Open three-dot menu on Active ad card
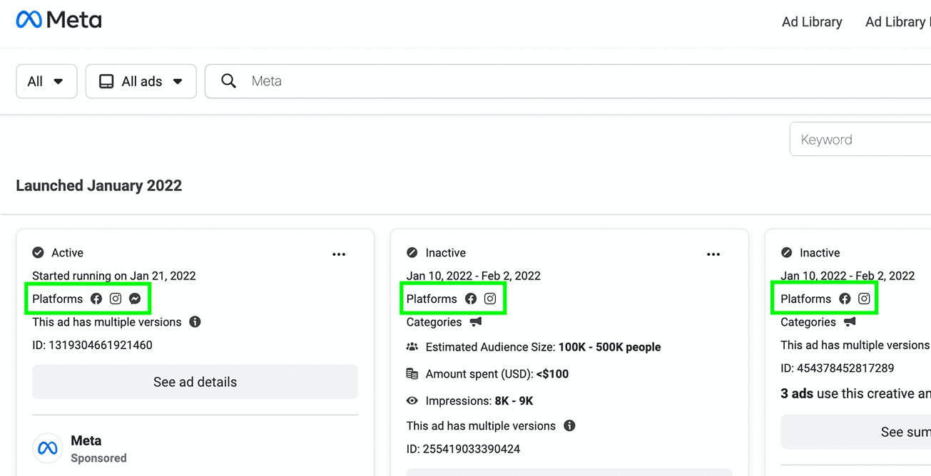Screen dimensions: 931x476 tap(339, 254)
